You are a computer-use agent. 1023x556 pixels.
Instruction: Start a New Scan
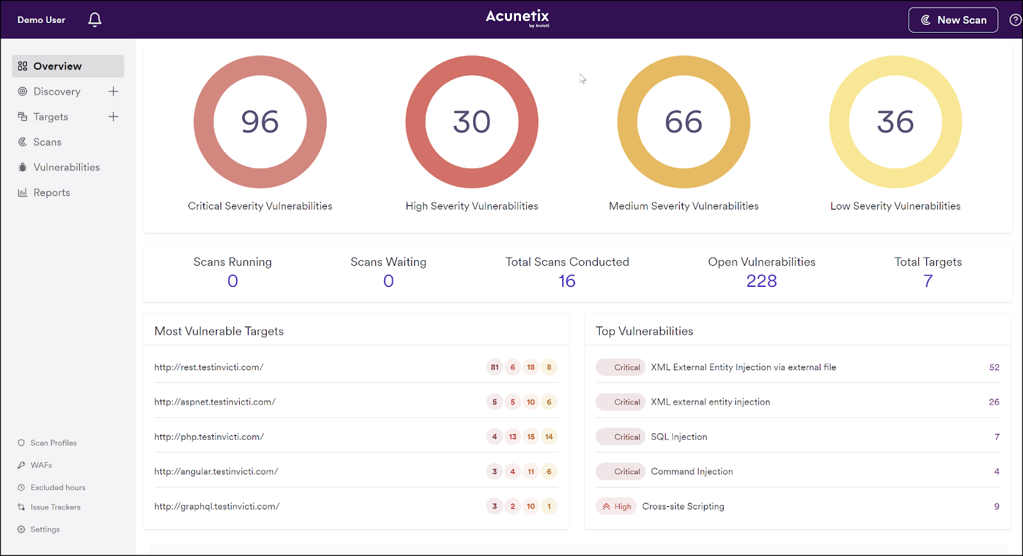click(953, 20)
